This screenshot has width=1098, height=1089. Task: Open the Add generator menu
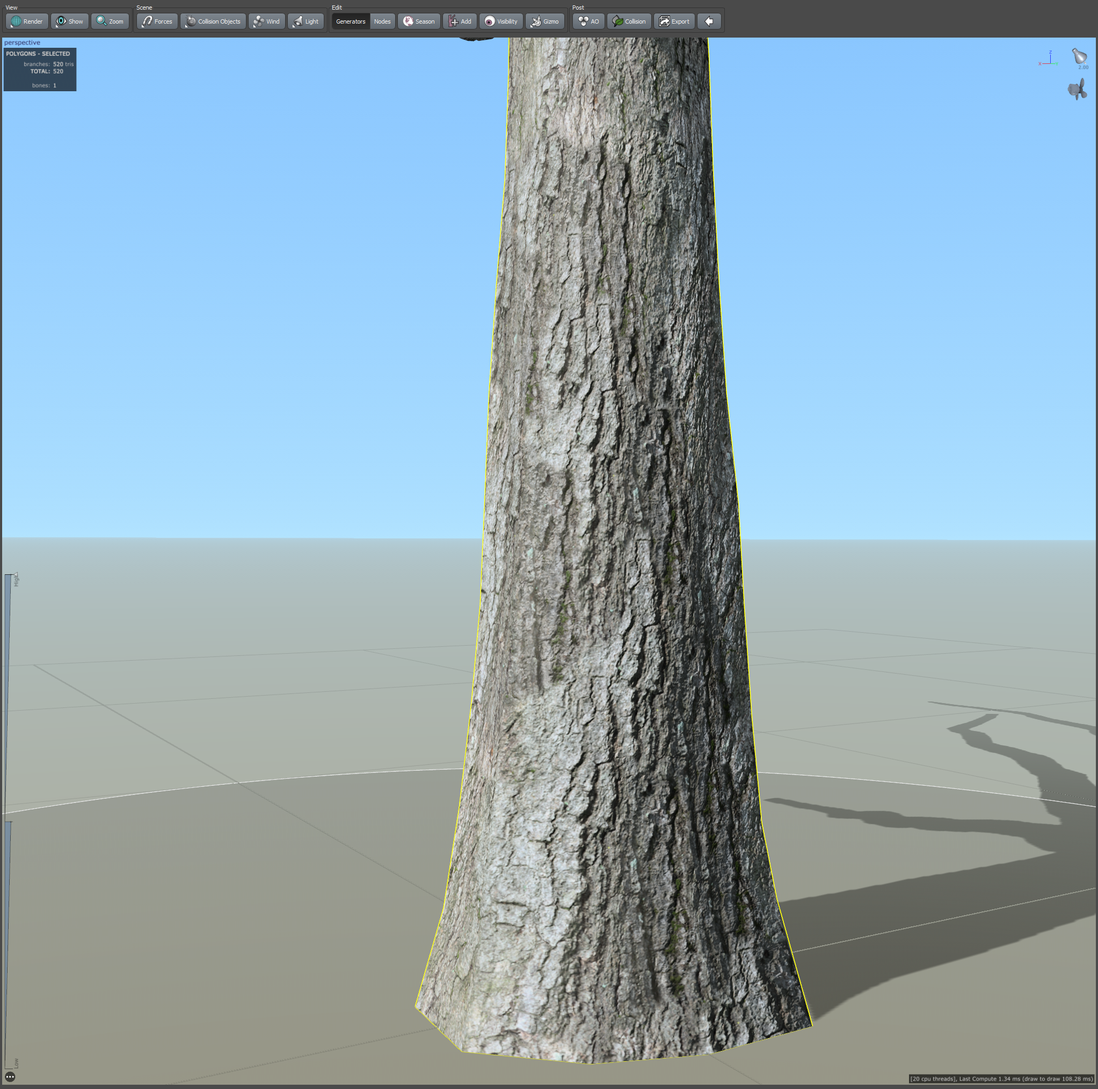(460, 21)
